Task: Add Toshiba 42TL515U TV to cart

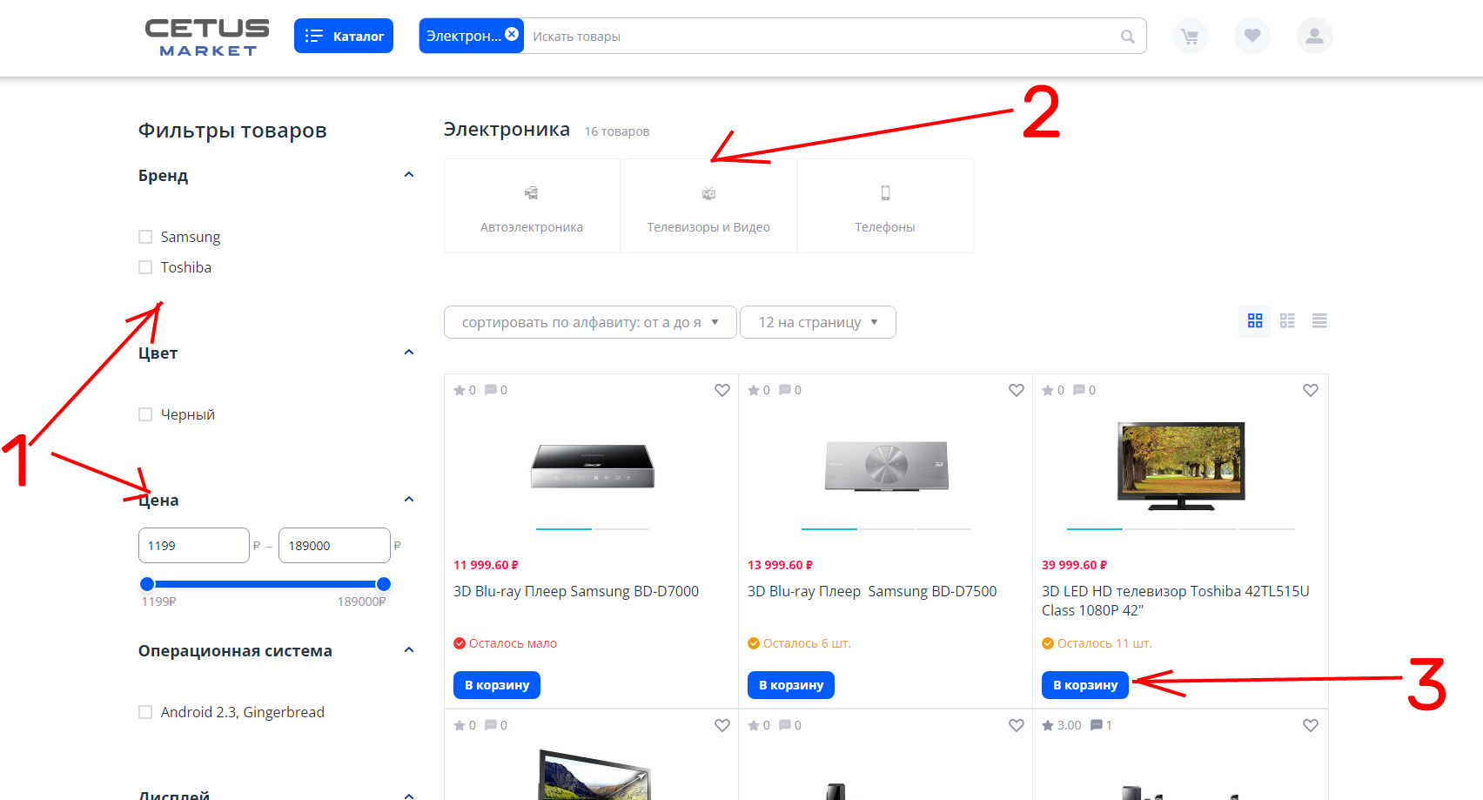Action: click(1084, 685)
